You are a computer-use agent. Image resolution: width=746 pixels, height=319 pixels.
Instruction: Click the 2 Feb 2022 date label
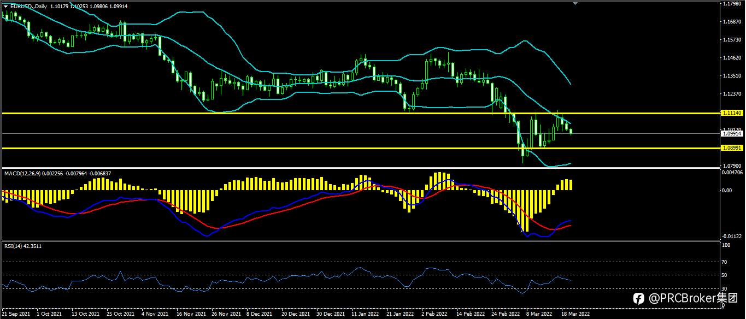pos(435,314)
